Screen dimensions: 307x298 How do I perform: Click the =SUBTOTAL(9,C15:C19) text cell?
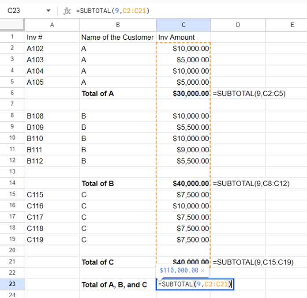253,262
